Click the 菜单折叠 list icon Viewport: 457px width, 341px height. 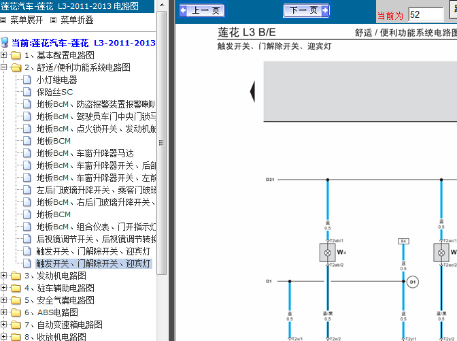(x=53, y=20)
